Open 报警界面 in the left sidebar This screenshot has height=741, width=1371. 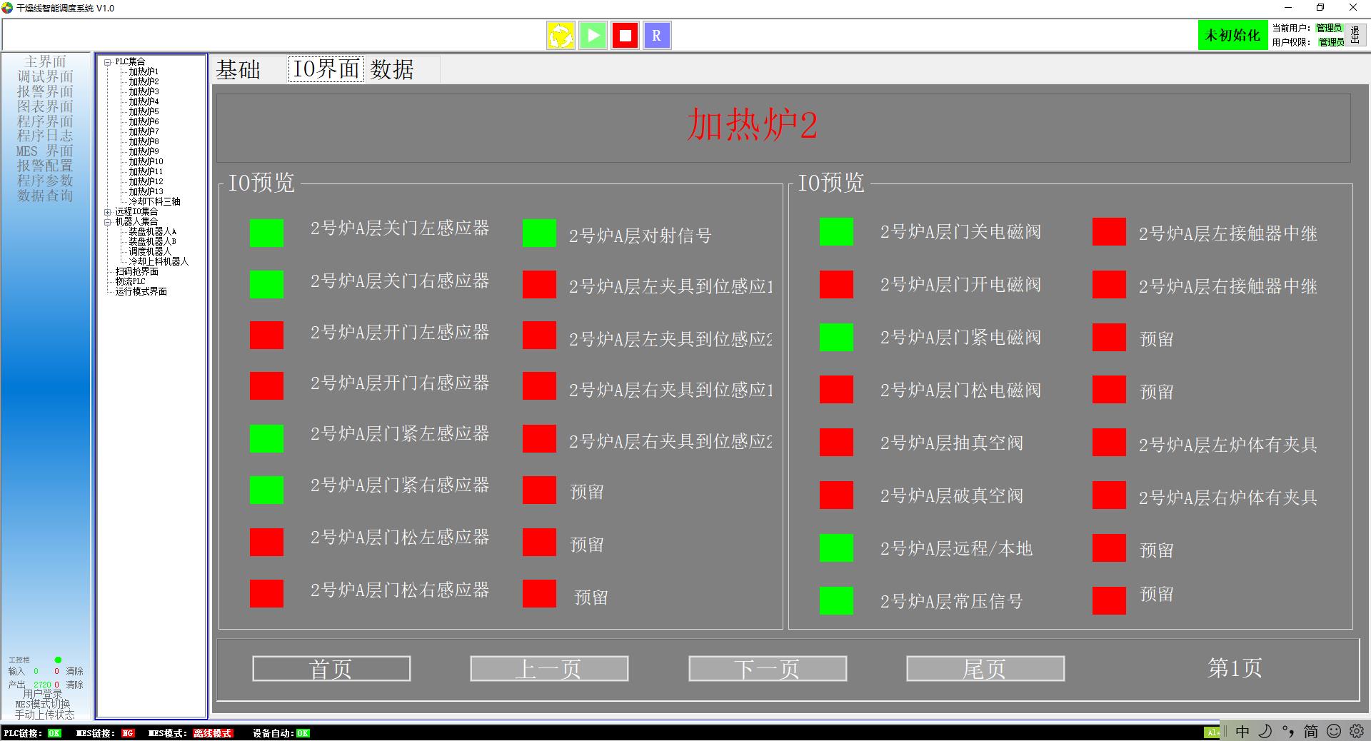(x=45, y=91)
